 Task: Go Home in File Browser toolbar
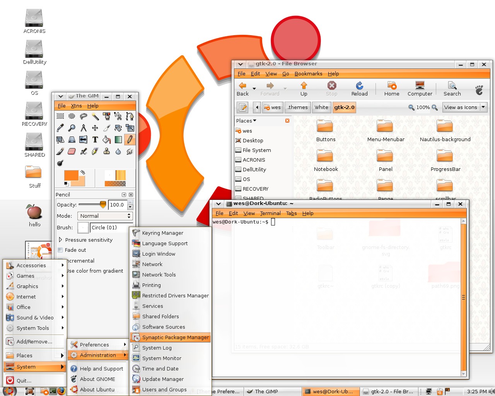click(x=392, y=89)
